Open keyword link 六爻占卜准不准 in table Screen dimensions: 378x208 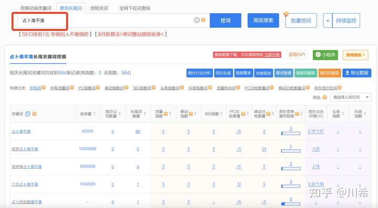coord(25,184)
